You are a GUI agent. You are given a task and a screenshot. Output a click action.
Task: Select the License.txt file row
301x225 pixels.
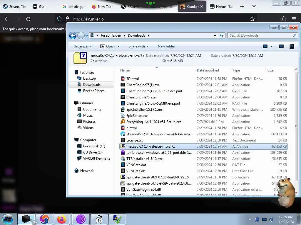coord(203,140)
